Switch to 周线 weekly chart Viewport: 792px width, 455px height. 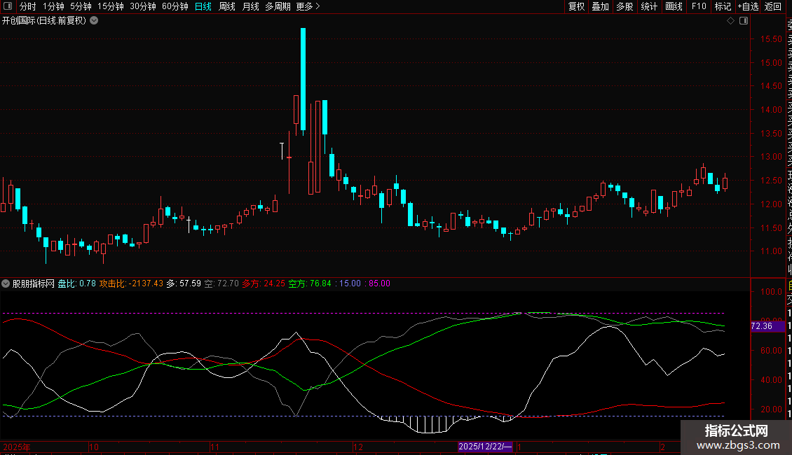click(x=227, y=6)
